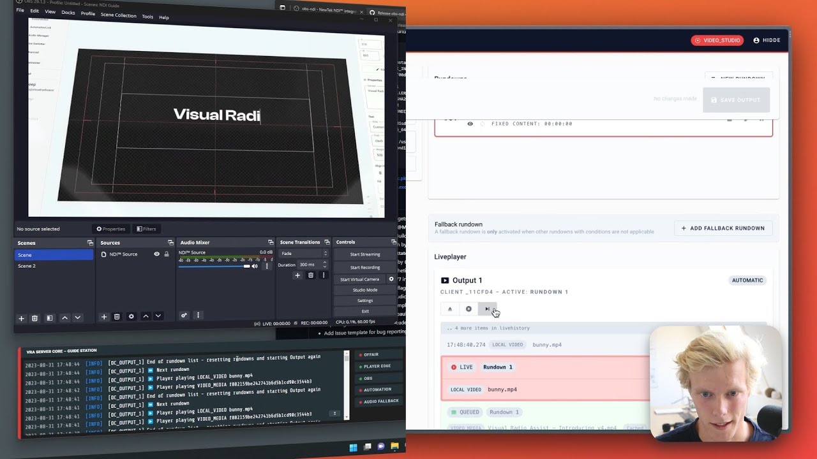The image size is (817, 459).
Task: Delete source using Sources trash icon
Action: point(117,317)
